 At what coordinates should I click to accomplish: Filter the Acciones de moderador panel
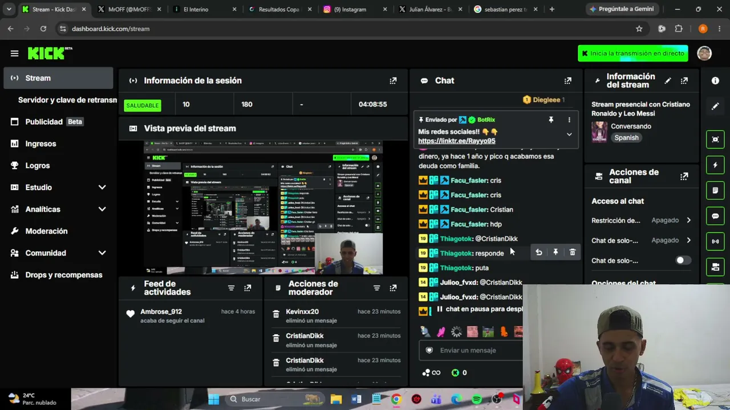pos(376,288)
